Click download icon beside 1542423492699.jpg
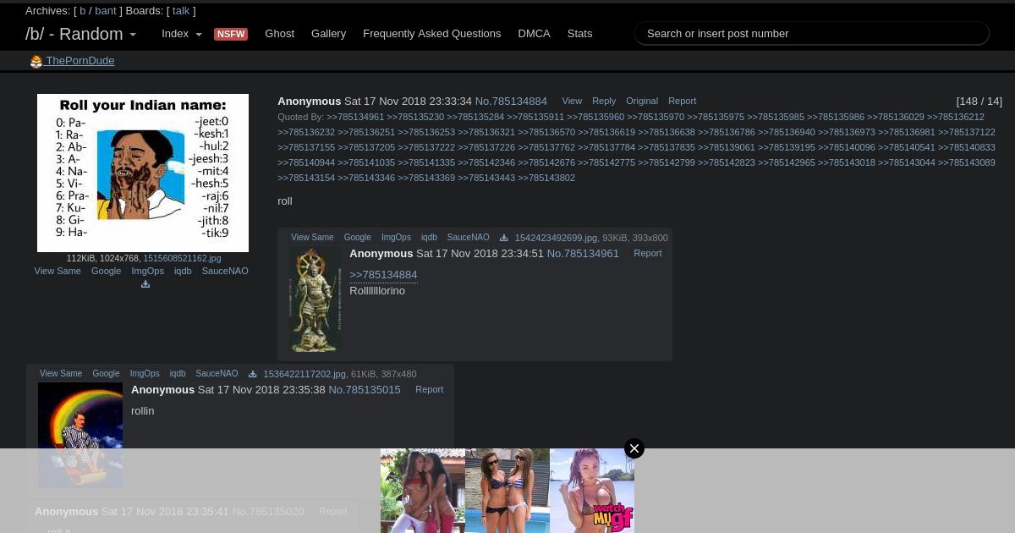Screen dimensions: 1015x533 click(x=504, y=238)
